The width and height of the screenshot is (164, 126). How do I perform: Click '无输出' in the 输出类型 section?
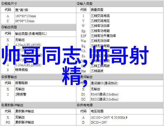pos(20,40)
